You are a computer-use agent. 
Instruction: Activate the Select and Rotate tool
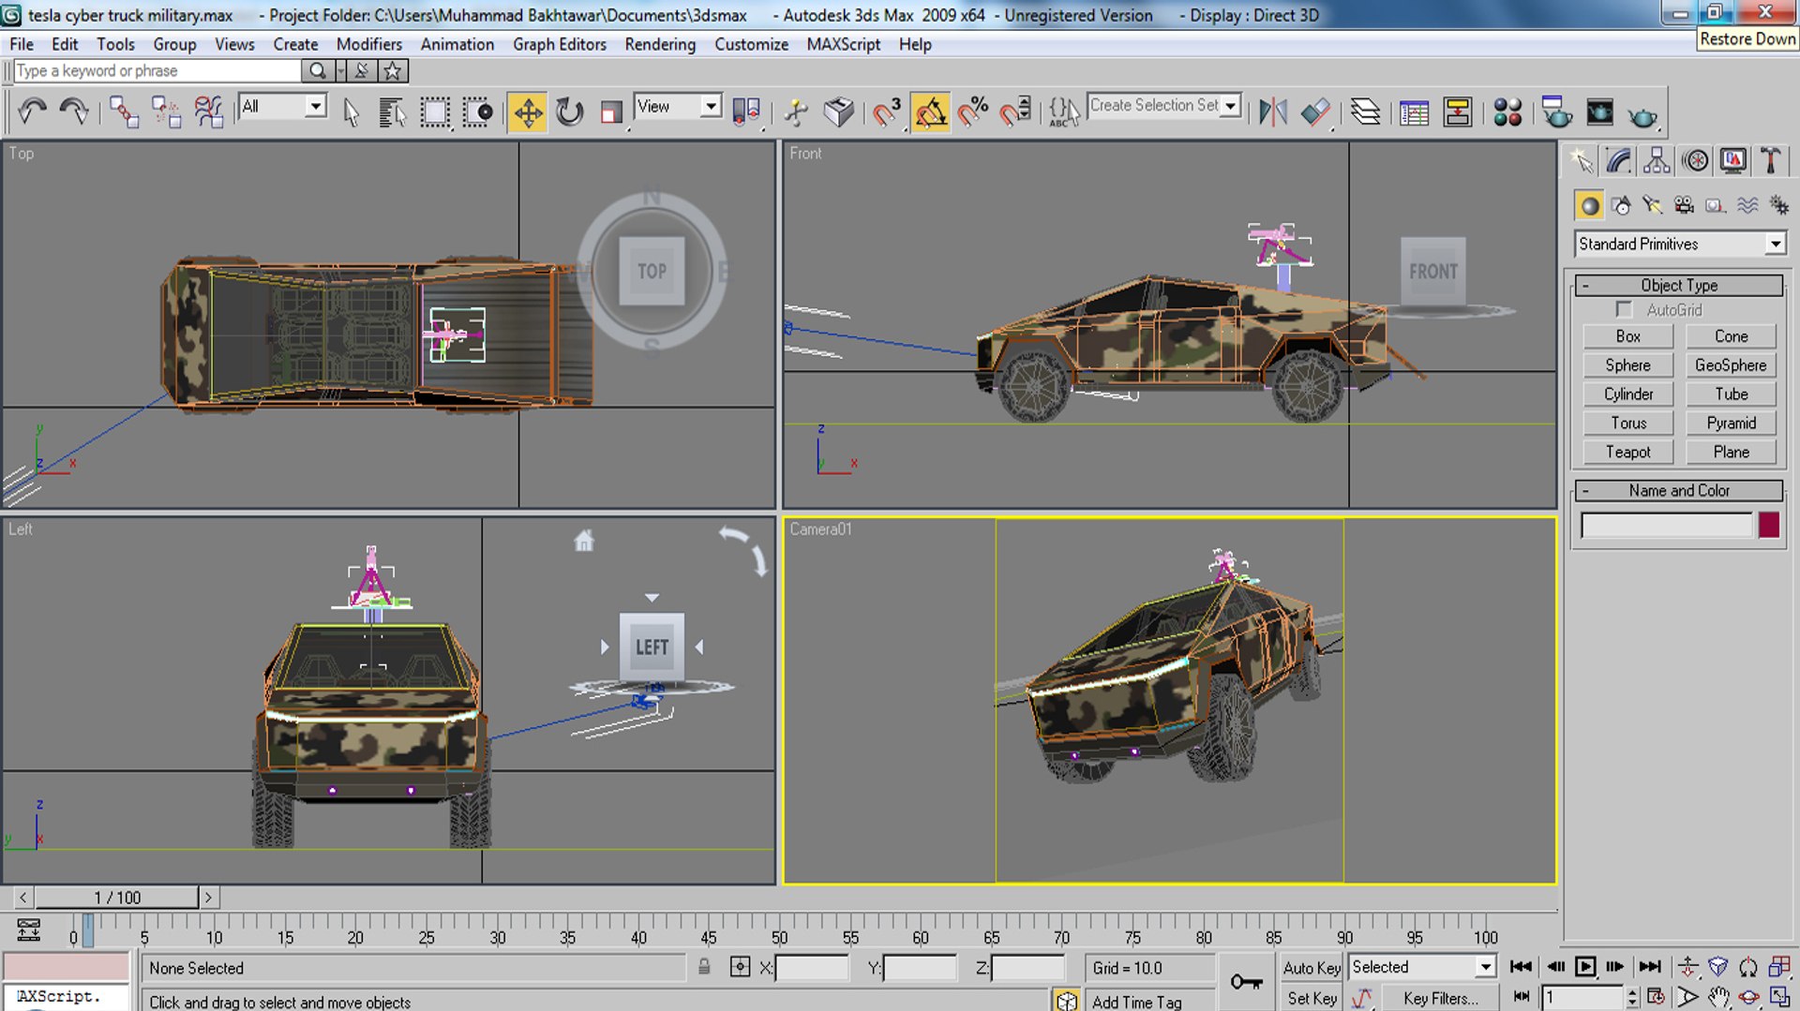[x=569, y=112]
